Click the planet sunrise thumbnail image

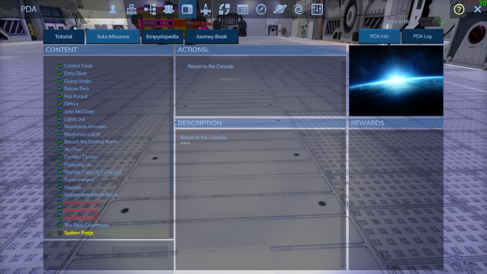pos(396,81)
